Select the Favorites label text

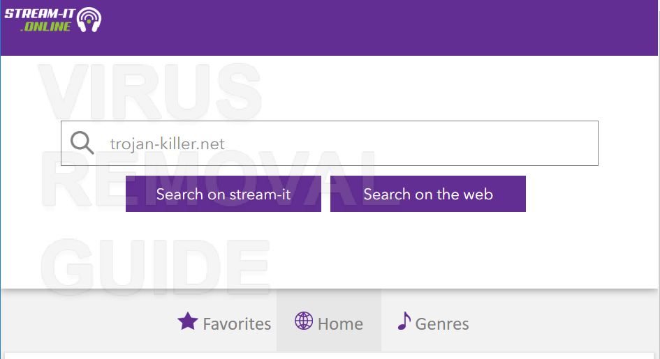[237, 324]
